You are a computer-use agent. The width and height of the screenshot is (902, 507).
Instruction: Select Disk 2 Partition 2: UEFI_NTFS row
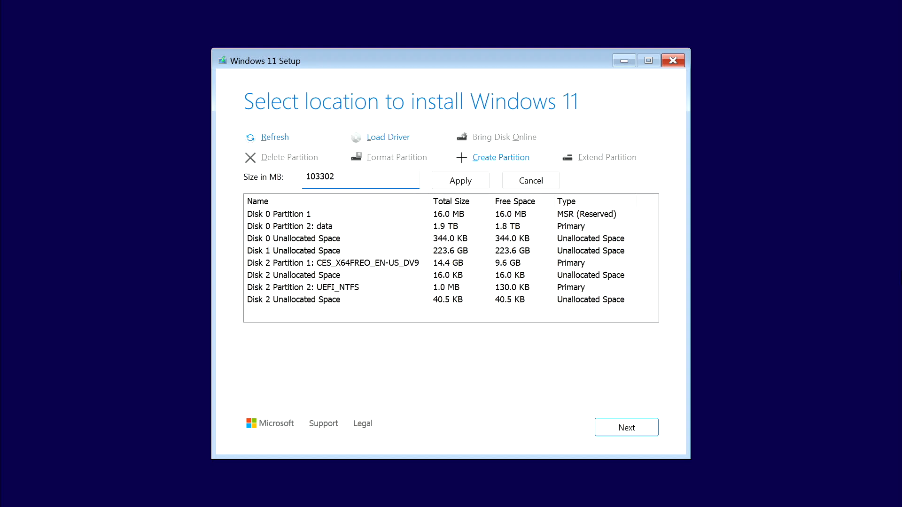(x=451, y=287)
